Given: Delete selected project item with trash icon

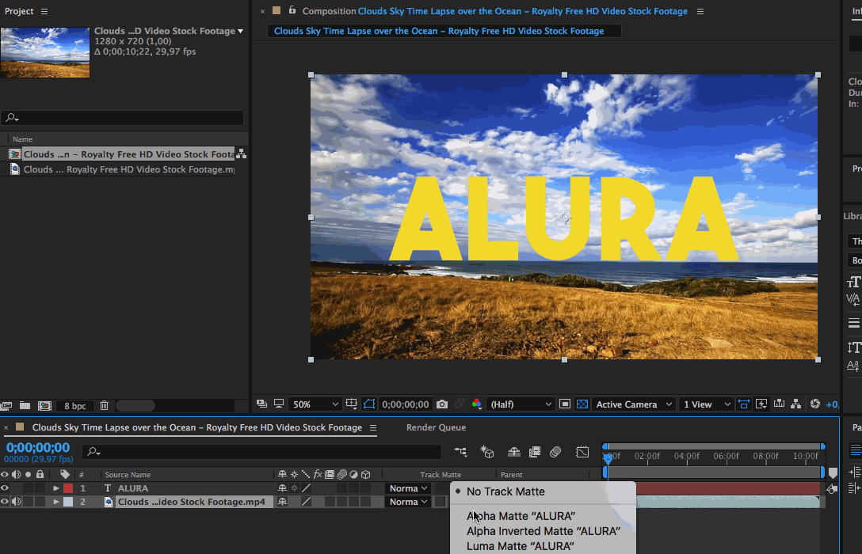Looking at the screenshot, I should click(x=104, y=406).
